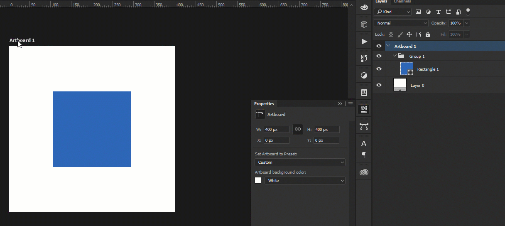Toggle layer filtering on/off switch
Viewport: 505px width, 226px height.
pos(468,12)
